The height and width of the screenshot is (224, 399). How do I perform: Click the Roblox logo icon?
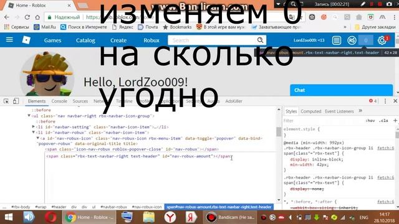point(26,40)
